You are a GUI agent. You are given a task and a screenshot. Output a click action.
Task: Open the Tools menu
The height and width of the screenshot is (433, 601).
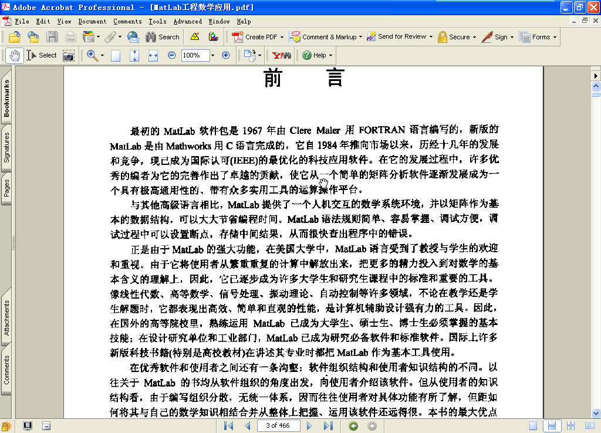(x=157, y=22)
